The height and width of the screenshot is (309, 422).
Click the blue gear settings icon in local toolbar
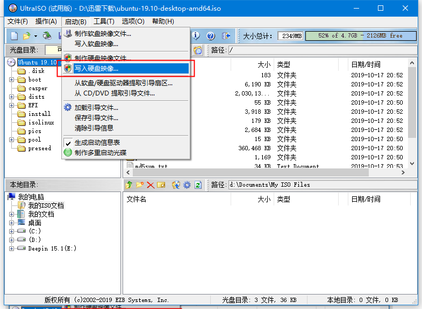(x=187, y=185)
